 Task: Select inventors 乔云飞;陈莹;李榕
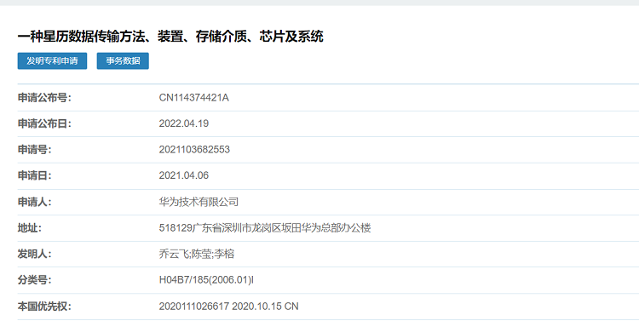[197, 254]
